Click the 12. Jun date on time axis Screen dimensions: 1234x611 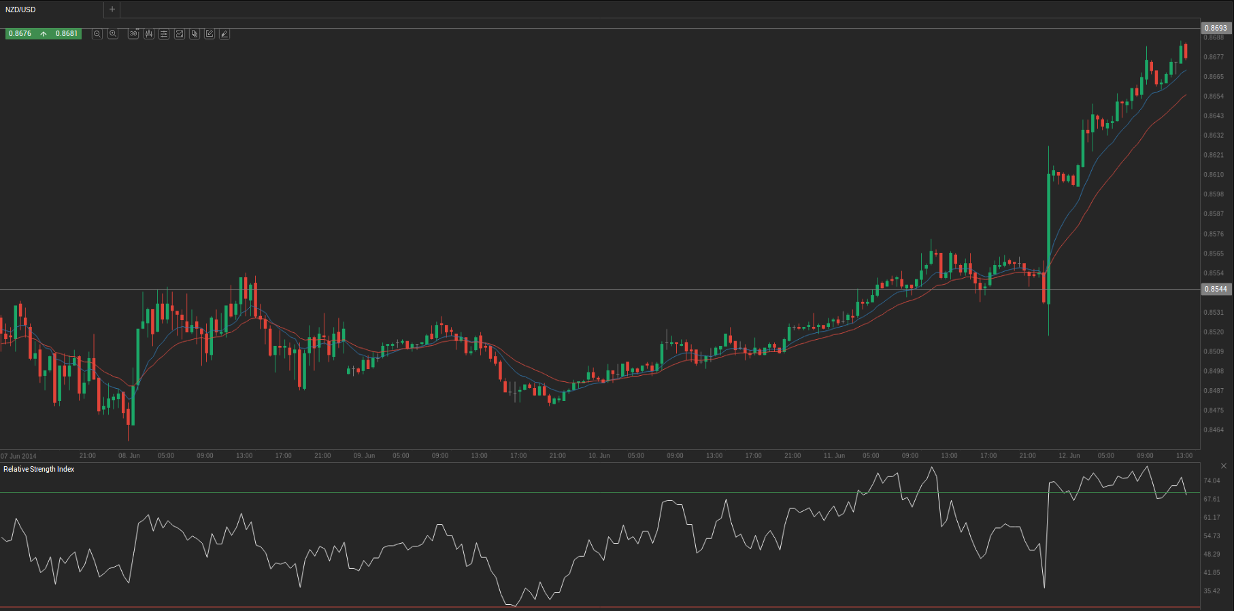(x=1069, y=456)
